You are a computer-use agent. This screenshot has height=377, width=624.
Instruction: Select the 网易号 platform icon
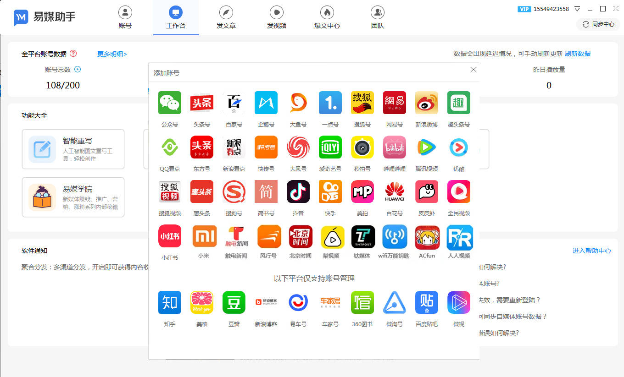[395, 103]
